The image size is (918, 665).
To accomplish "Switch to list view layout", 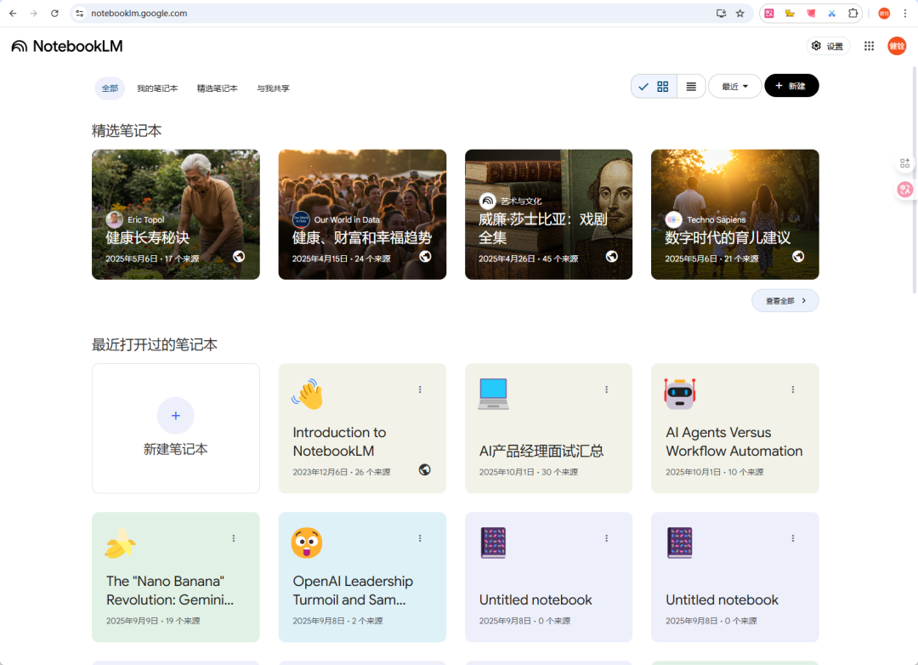I will pyautogui.click(x=691, y=86).
